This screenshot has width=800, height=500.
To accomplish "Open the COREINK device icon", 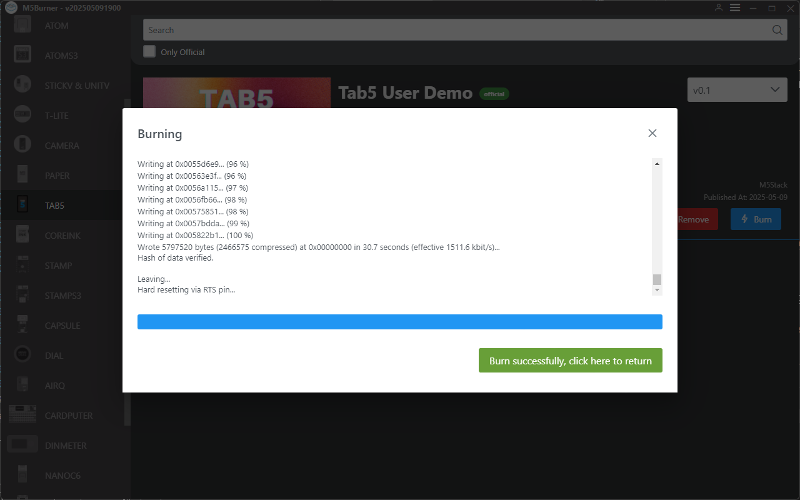I will pyautogui.click(x=22, y=235).
